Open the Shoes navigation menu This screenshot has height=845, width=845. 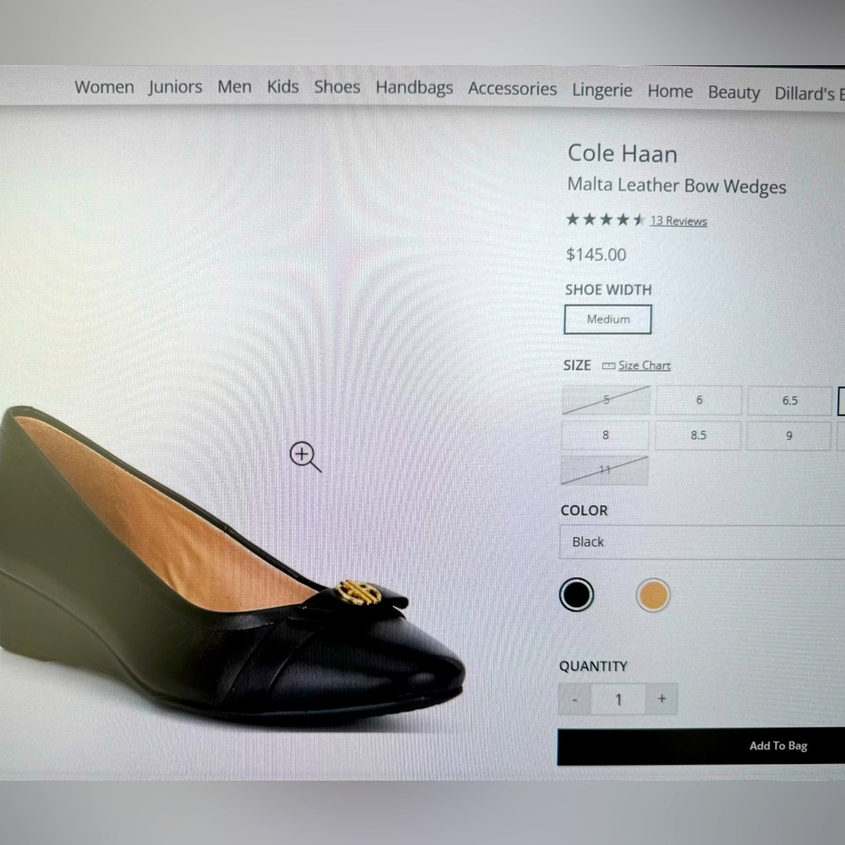click(337, 87)
